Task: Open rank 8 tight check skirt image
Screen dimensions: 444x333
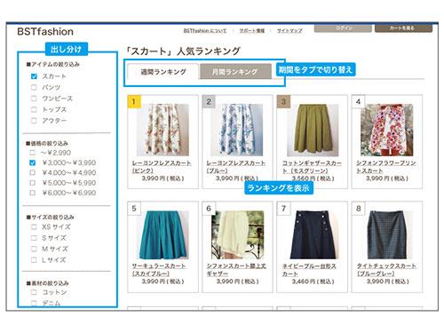Action: (x=387, y=234)
